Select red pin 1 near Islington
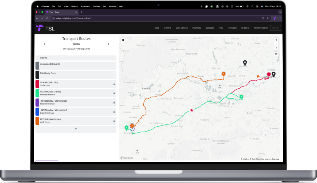 [x=269, y=75]
